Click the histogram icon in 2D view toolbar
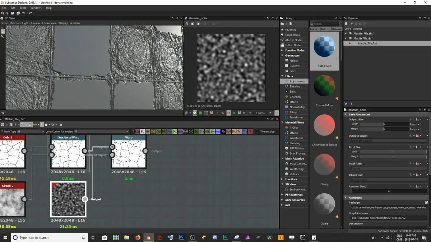Viewport: 431px width, 242px height. tap(223, 113)
